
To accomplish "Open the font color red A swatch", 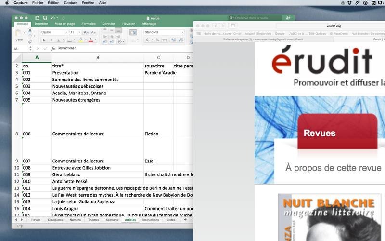I will 90,40.
